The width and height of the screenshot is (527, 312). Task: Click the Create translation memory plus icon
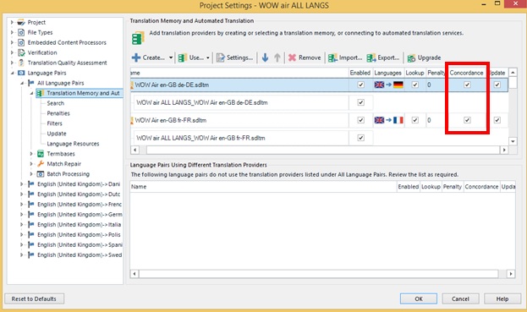(x=136, y=57)
